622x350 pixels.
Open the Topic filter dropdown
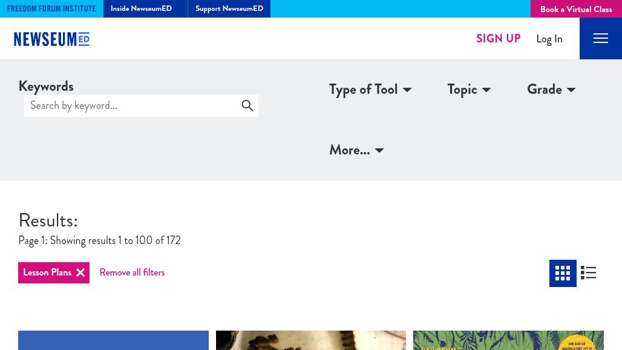coord(469,89)
